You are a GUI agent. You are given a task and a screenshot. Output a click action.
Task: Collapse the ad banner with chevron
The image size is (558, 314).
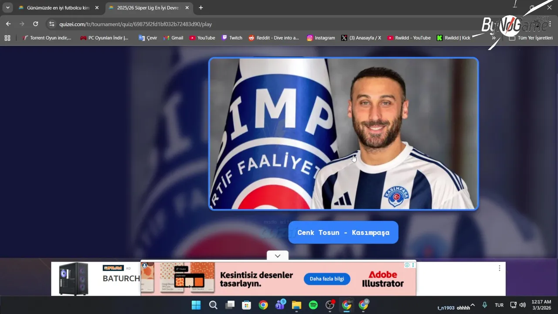pyautogui.click(x=278, y=256)
